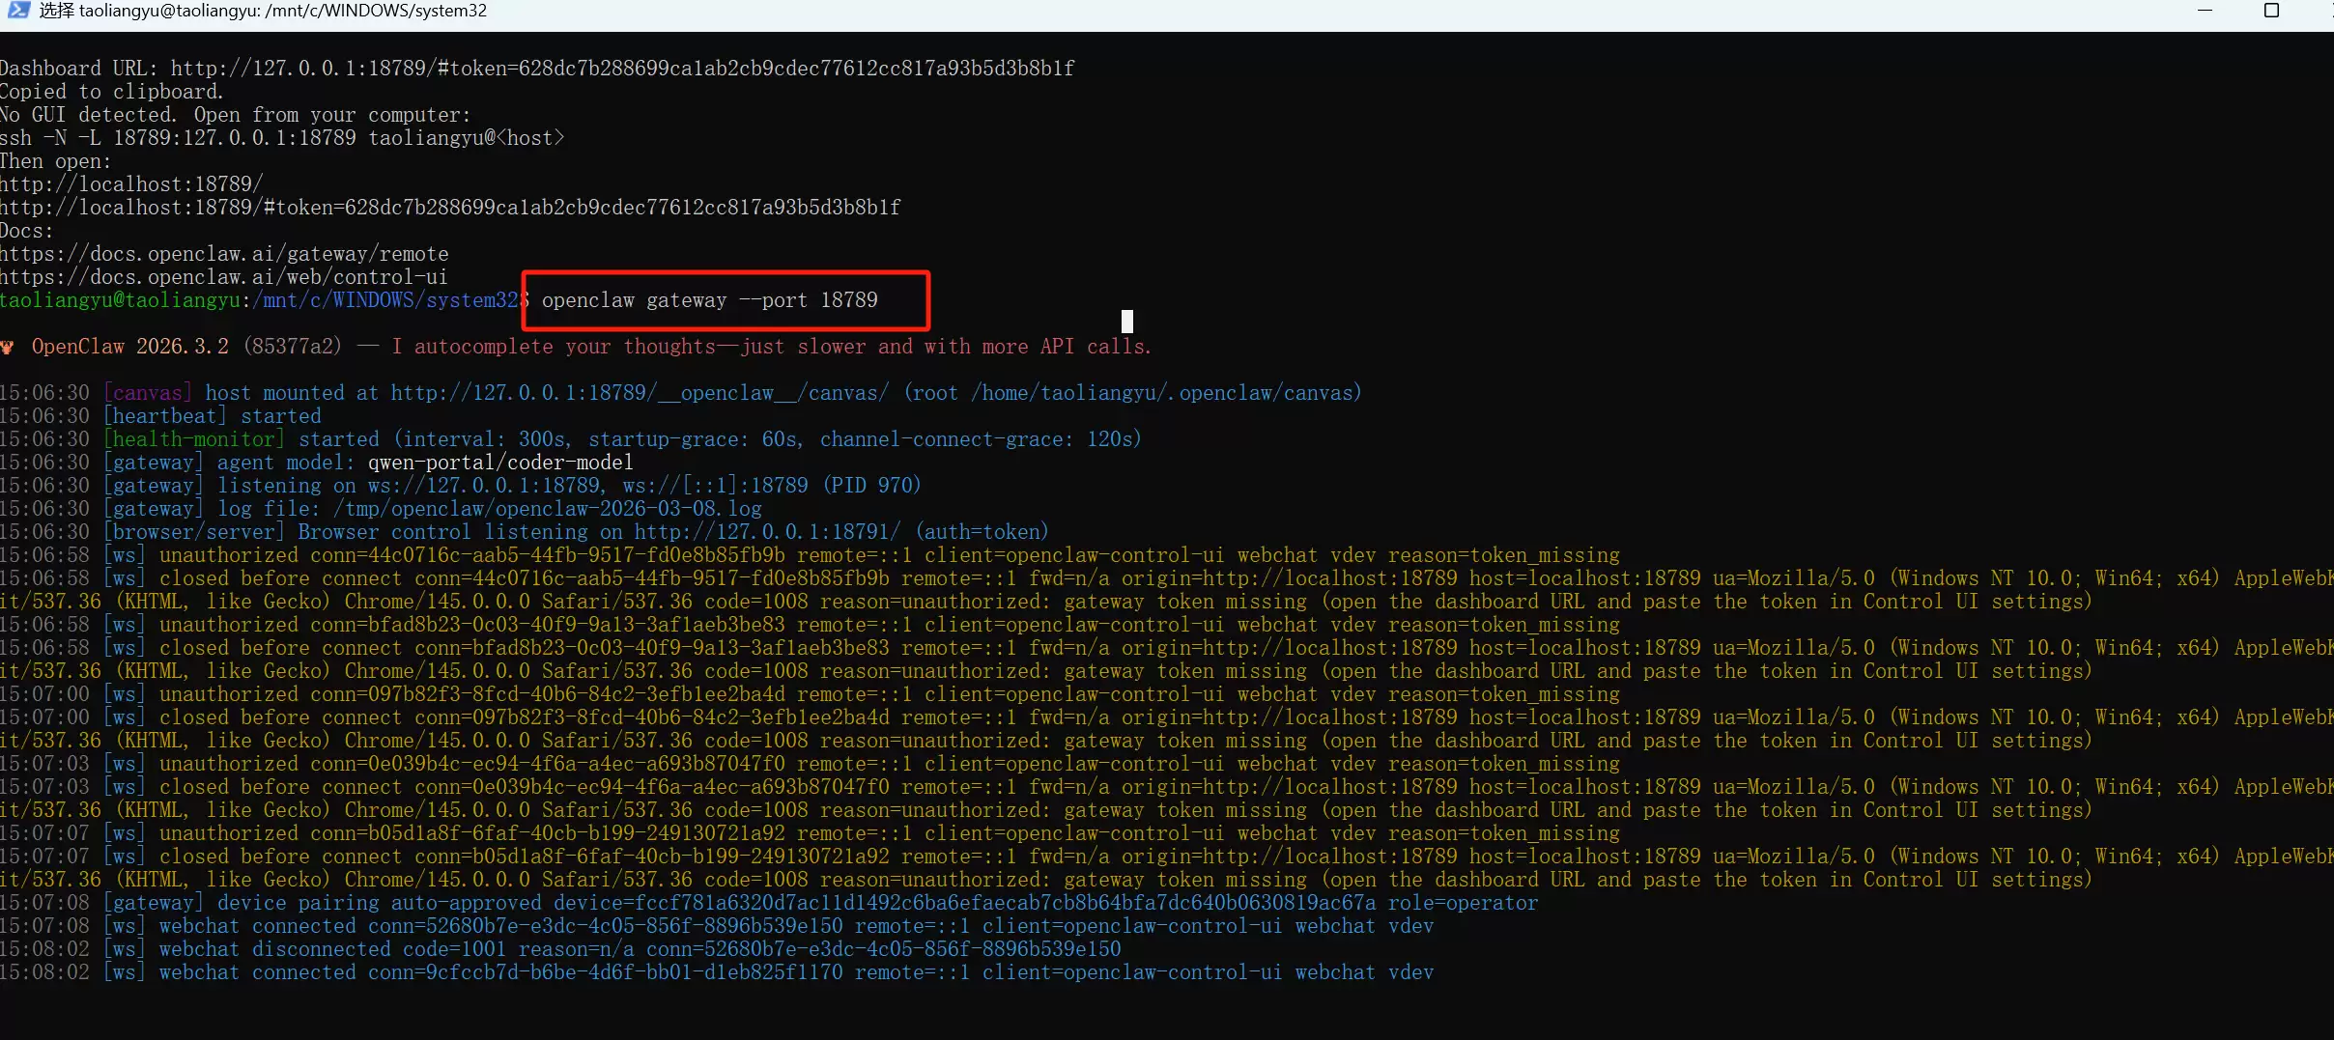Click the device pairing auto-approved log line
2334x1040 pixels.
click(821, 903)
